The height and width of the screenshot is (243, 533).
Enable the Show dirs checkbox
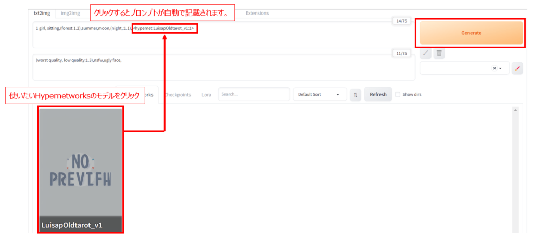point(398,95)
